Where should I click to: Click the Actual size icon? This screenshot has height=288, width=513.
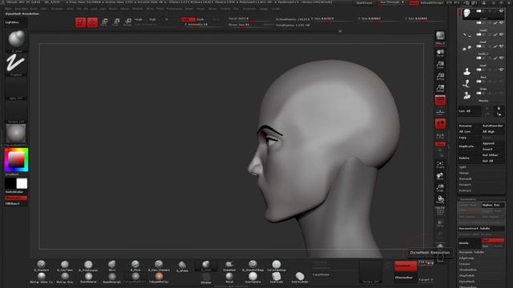pyautogui.click(x=440, y=77)
